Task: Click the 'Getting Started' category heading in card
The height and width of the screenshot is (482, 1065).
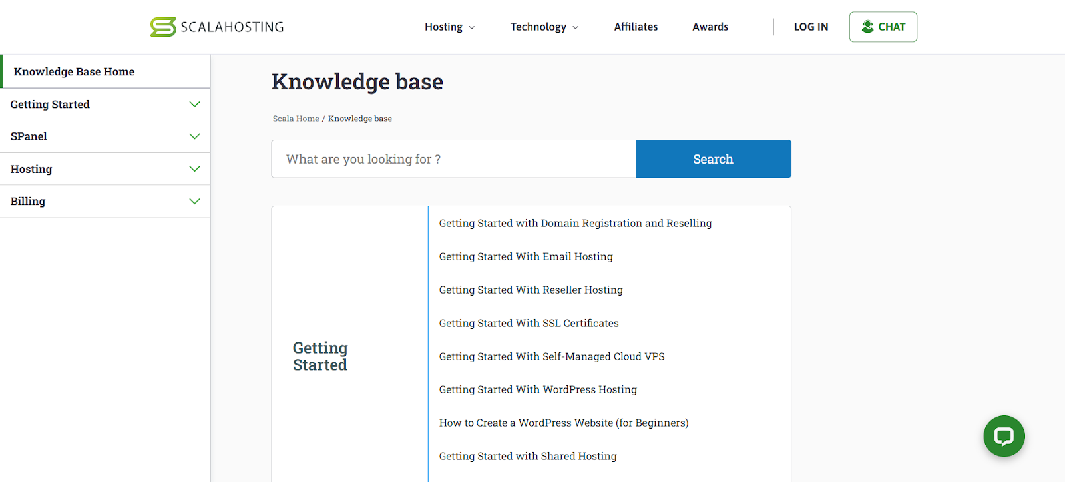Action: point(320,356)
